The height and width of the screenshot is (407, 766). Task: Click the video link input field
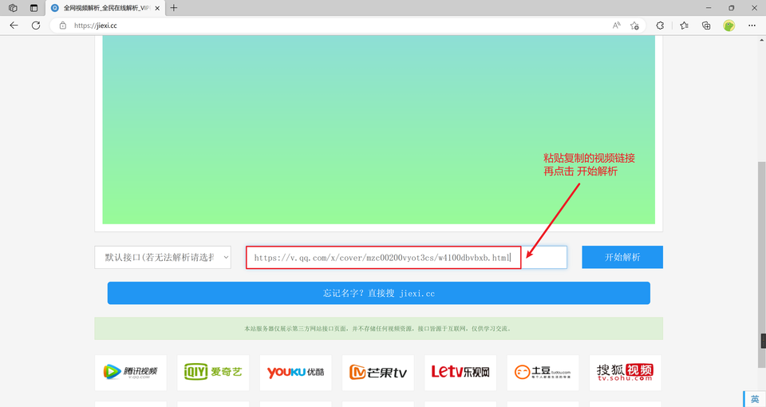[406, 258]
